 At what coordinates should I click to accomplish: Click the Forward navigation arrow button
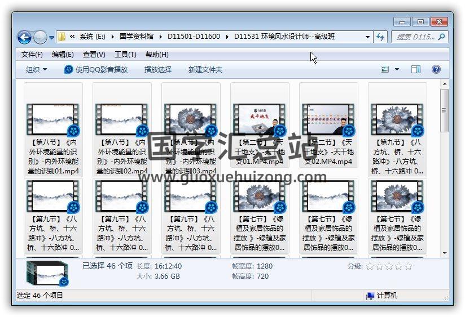click(x=40, y=38)
